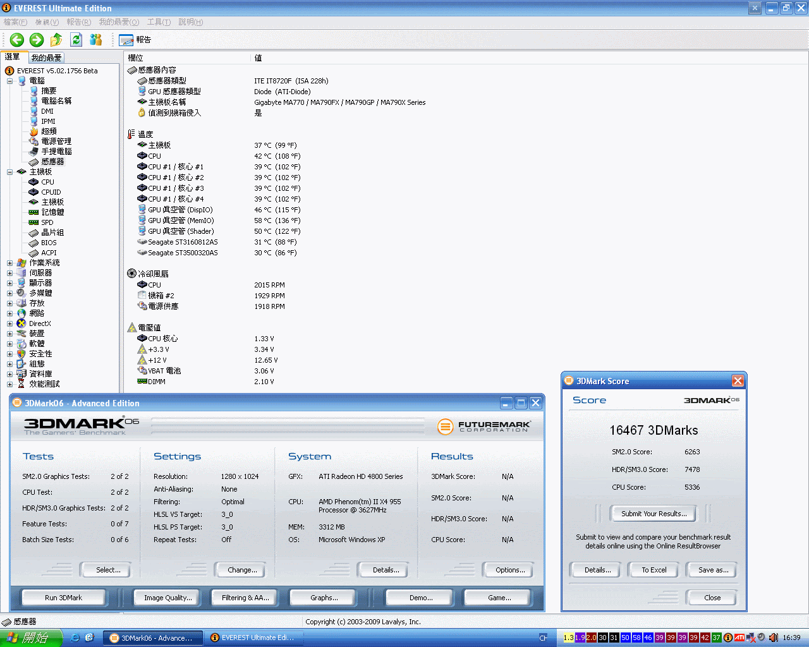Switch to the 我的最愛 favorites tab

[46, 57]
